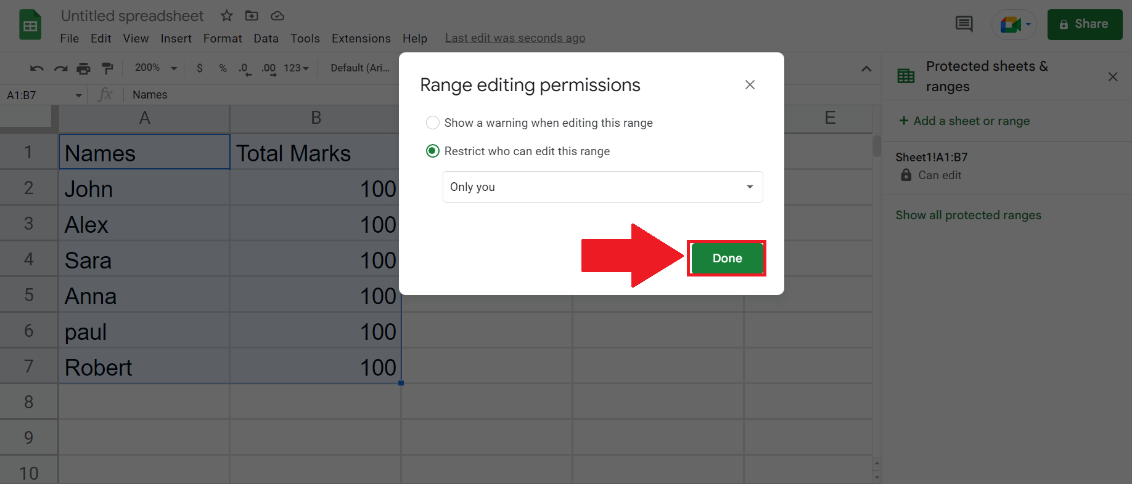The image size is (1132, 484).
Task: Open the Data menu
Action: pos(266,38)
